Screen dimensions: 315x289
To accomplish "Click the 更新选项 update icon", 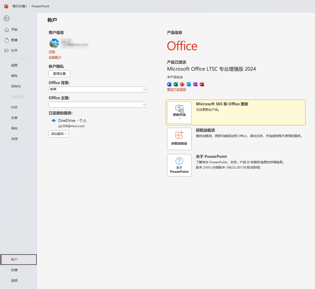I will point(179,111).
